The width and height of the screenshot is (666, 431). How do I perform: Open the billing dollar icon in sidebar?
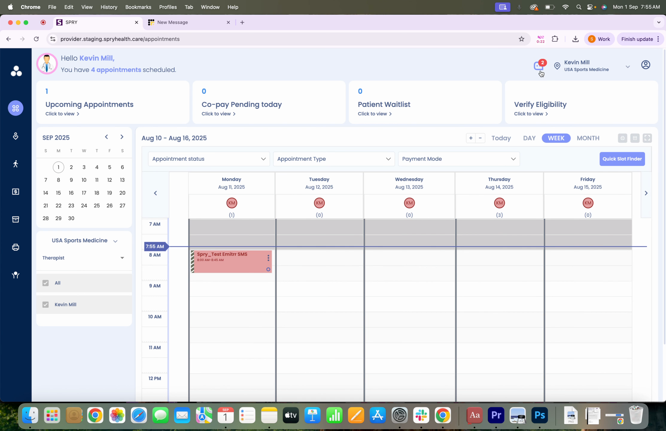[x=16, y=192]
